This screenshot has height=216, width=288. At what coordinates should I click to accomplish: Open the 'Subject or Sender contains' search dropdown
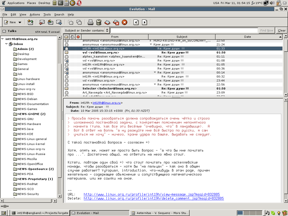click(86, 30)
